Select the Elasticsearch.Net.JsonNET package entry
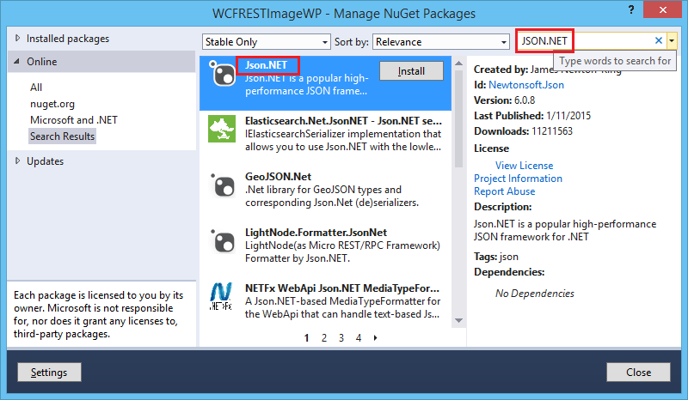This screenshot has height=400, width=688. point(326,134)
